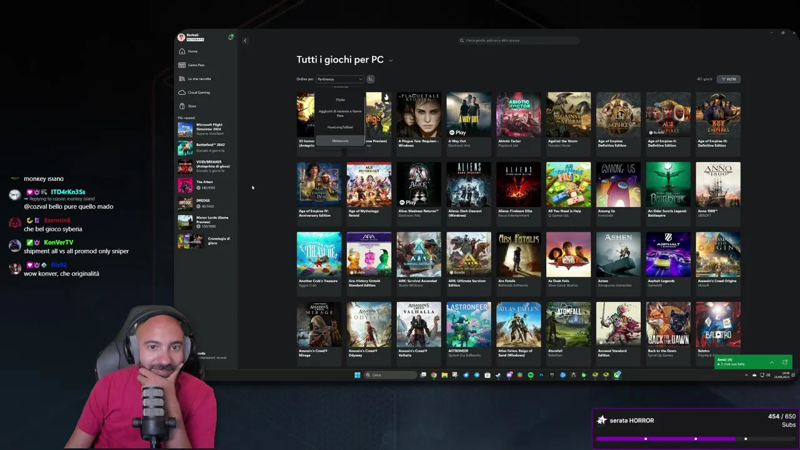The width and height of the screenshot is (800, 450).
Task: Click the Windows Start button
Action: (357, 375)
